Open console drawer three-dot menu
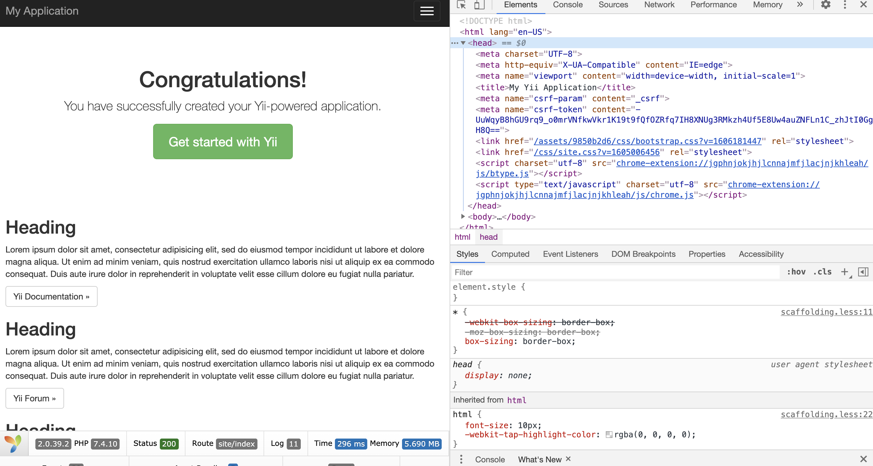Viewport: 873px width, 466px height. 461,459
